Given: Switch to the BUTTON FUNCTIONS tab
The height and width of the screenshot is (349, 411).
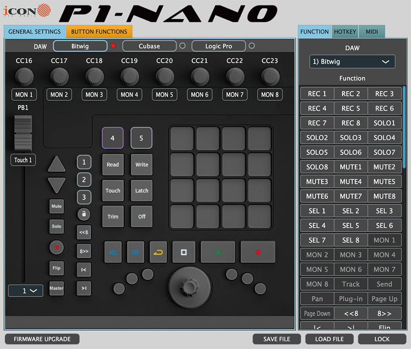Looking at the screenshot, I should click(99, 32).
